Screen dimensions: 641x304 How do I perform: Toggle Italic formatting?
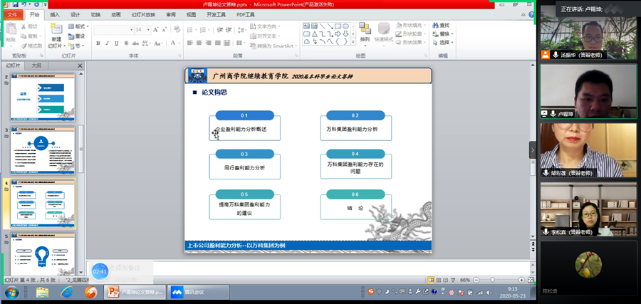click(x=107, y=43)
